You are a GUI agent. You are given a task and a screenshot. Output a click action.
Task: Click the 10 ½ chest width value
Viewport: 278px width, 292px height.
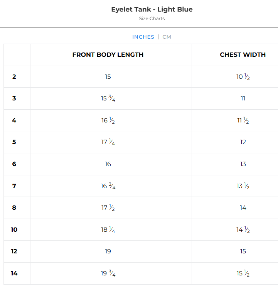(243, 77)
